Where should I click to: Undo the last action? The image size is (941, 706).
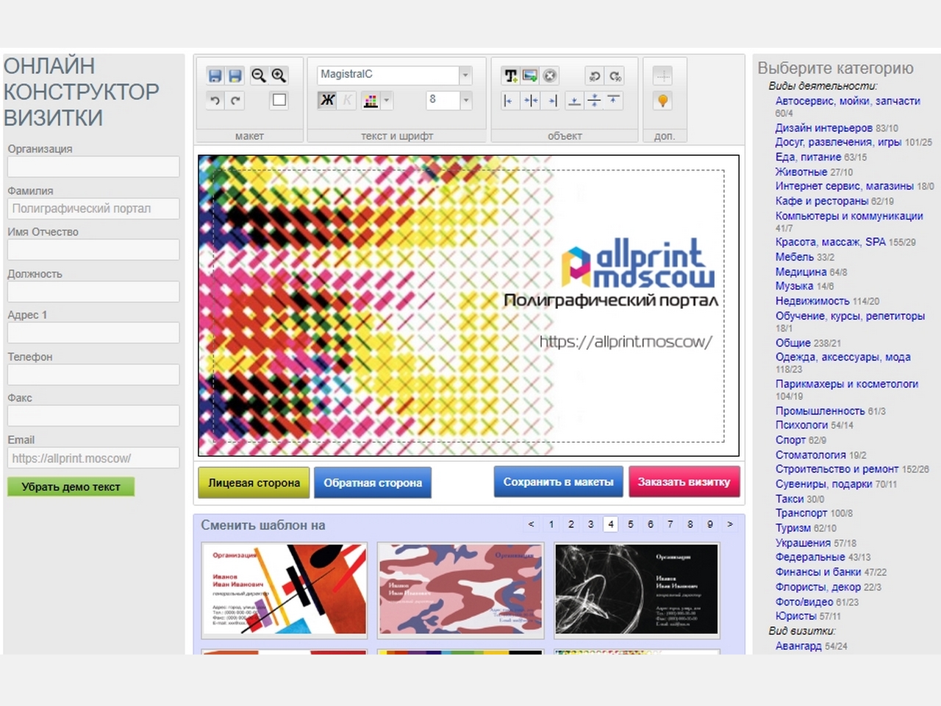click(215, 101)
